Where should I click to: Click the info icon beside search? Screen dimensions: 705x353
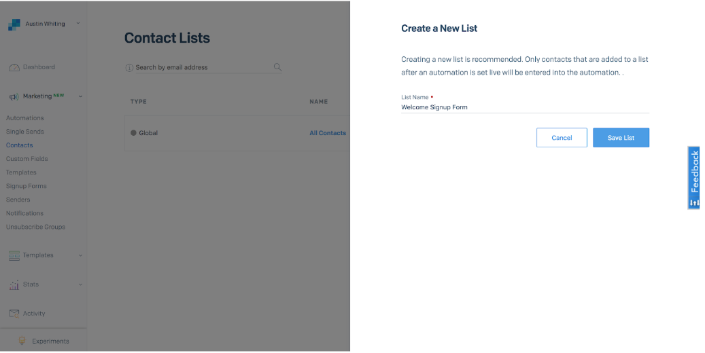(129, 68)
